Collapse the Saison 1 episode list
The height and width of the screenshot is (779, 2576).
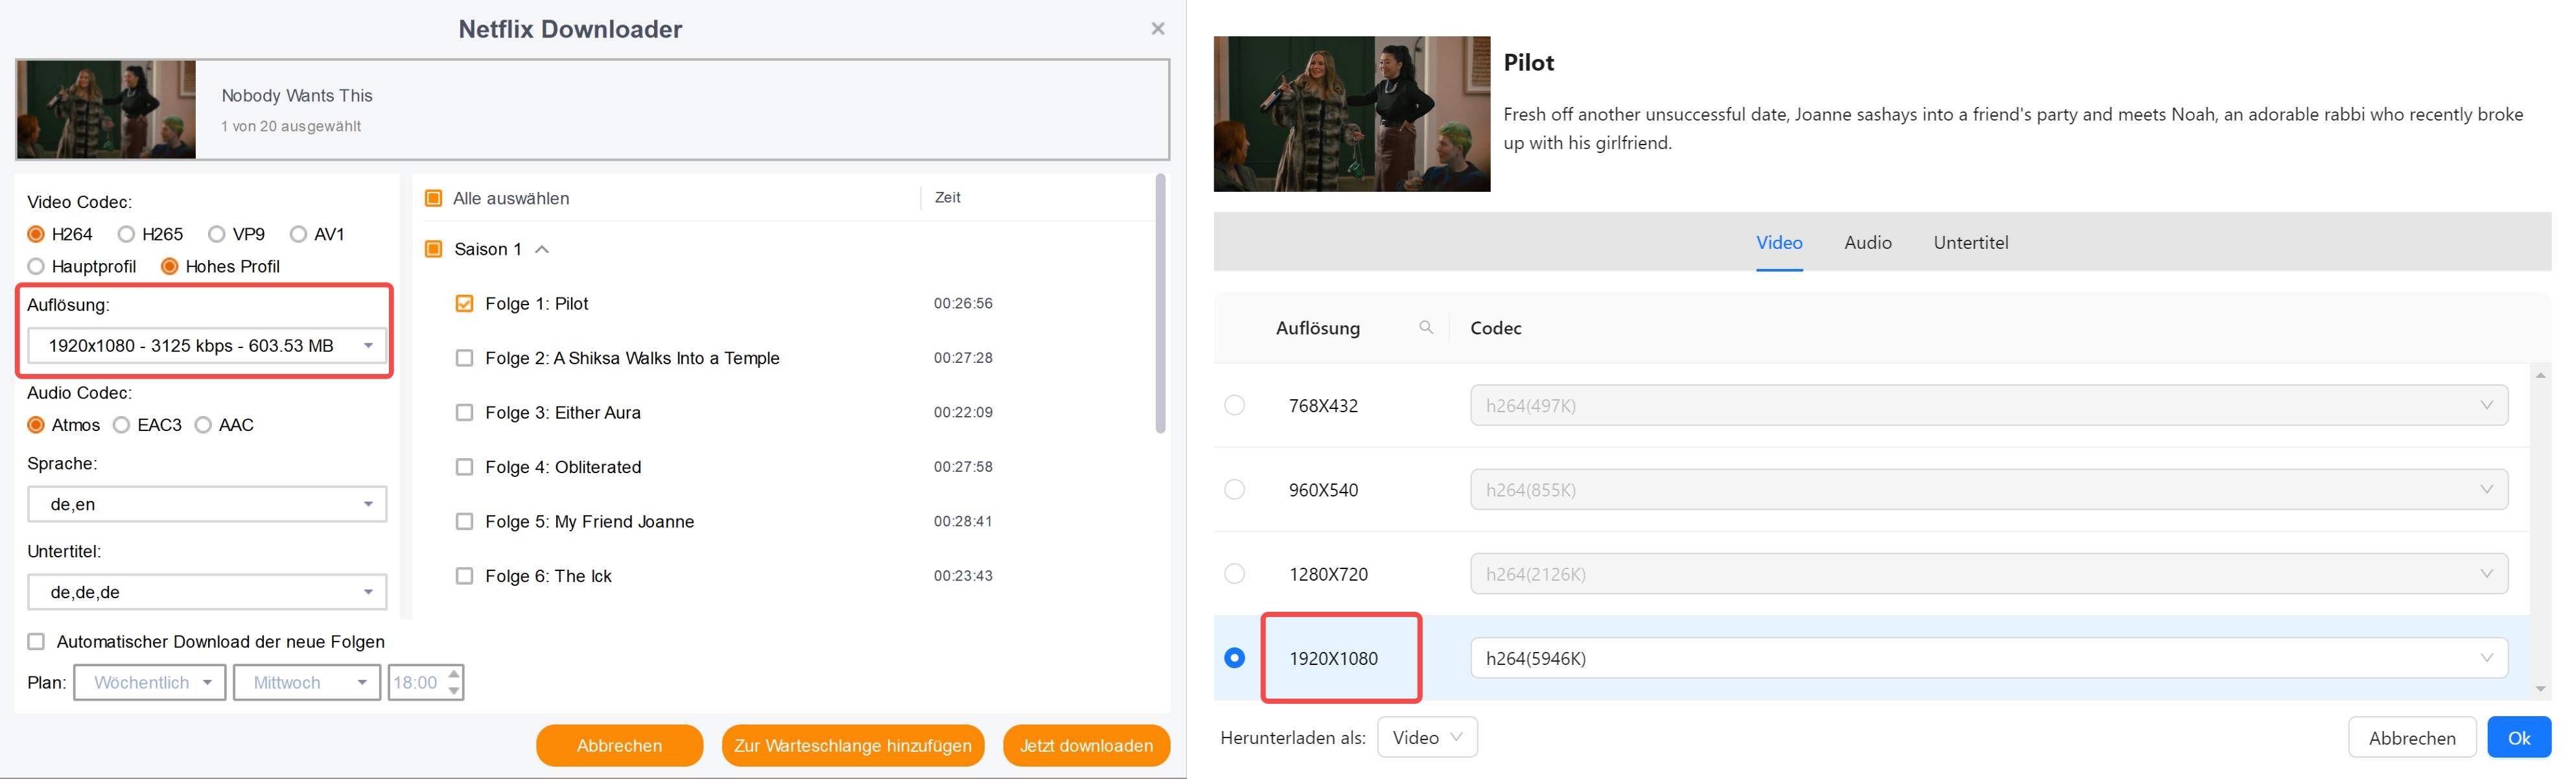pyautogui.click(x=543, y=249)
